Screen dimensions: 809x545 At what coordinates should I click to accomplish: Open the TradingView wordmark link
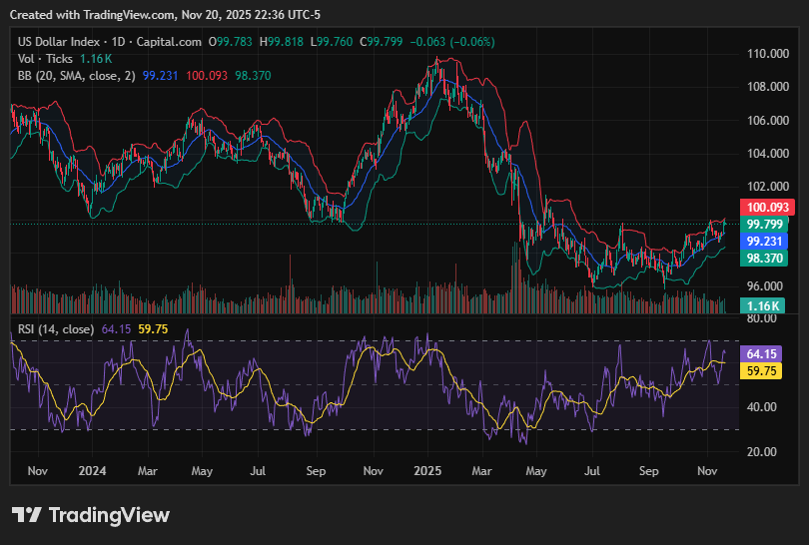click(109, 515)
